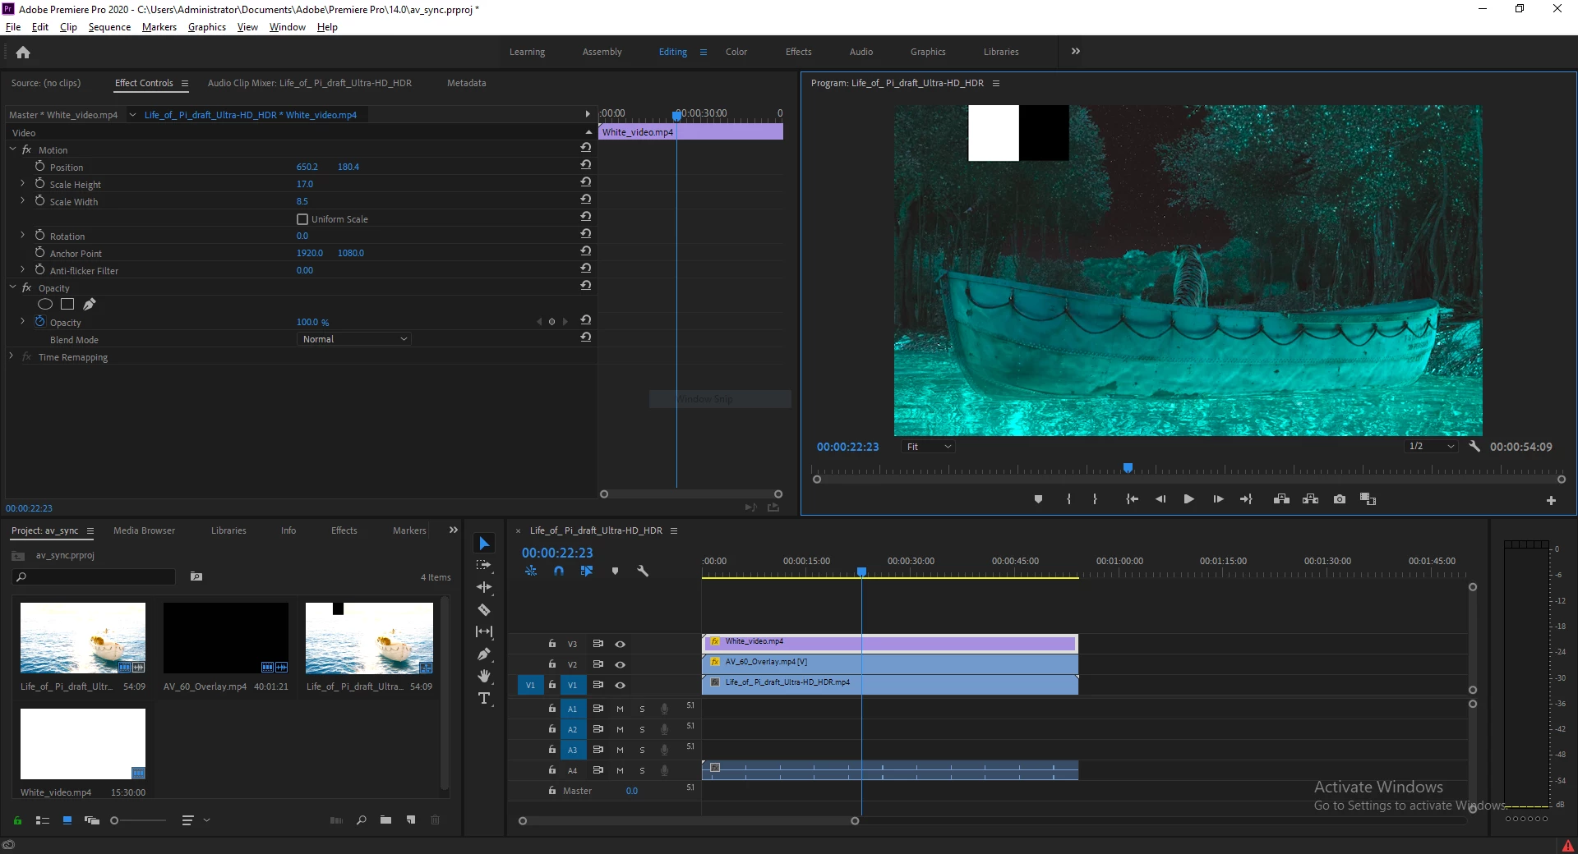Select the Type tool
Image resolution: width=1578 pixels, height=854 pixels.
[x=484, y=699]
